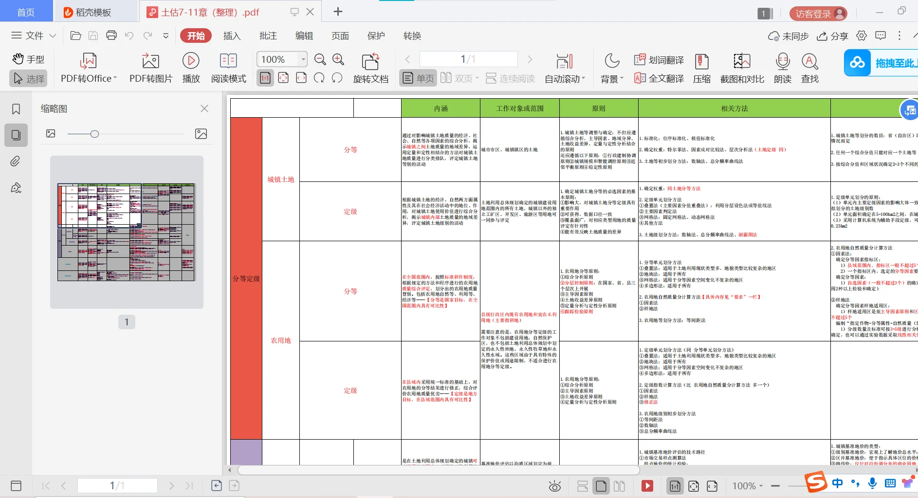Enable 连续阅读 continuous reading
918x498 pixels.
(x=511, y=78)
